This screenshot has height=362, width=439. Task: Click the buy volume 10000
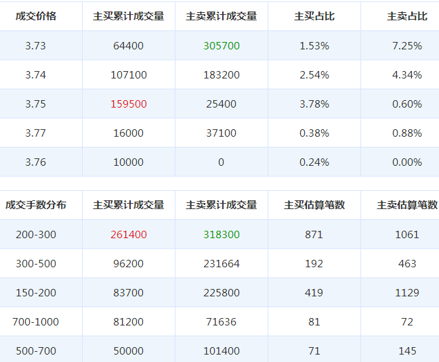coord(129,162)
